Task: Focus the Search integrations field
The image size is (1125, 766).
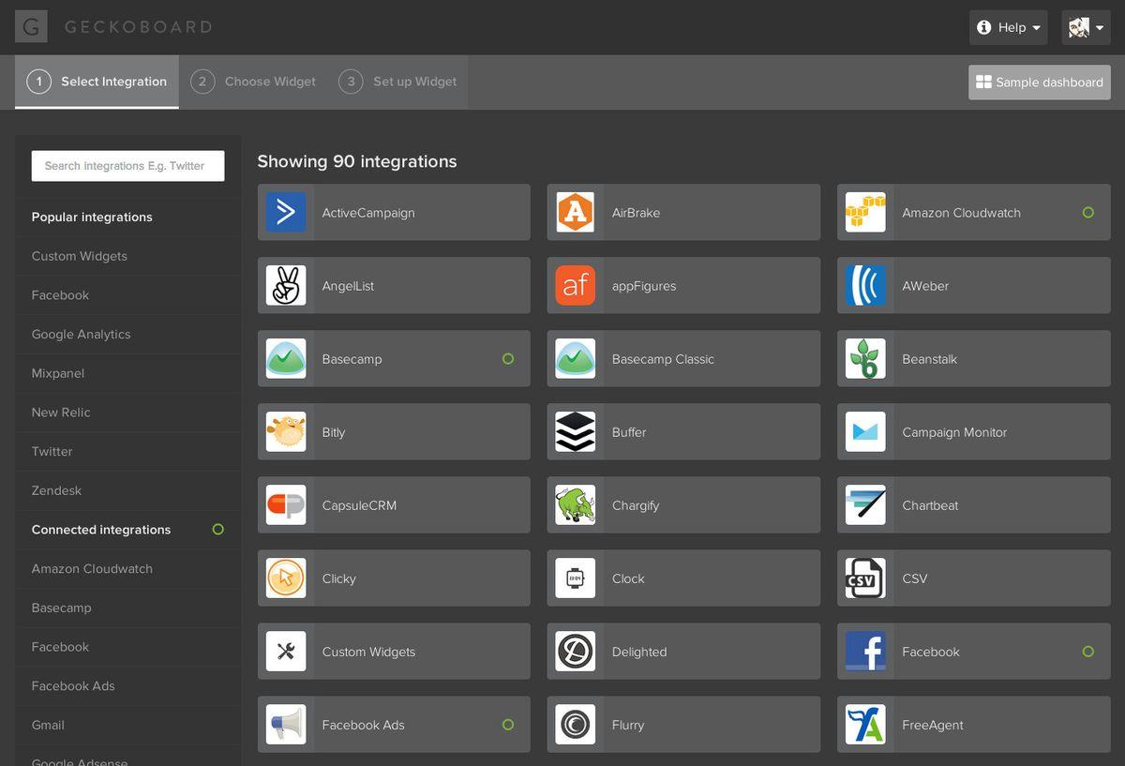Action: (127, 166)
